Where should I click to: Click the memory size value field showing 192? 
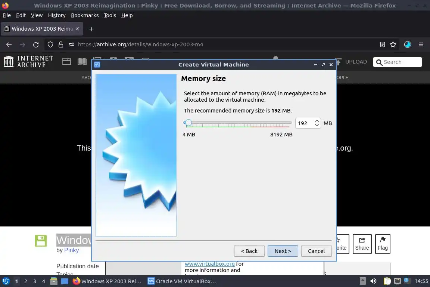coord(305,123)
